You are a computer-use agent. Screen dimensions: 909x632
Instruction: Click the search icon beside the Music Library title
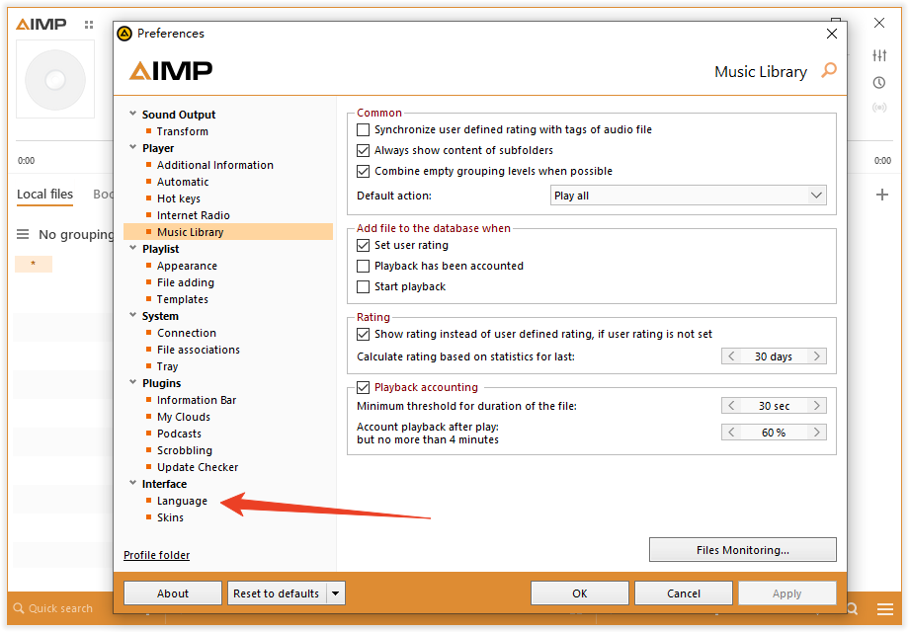(x=829, y=71)
